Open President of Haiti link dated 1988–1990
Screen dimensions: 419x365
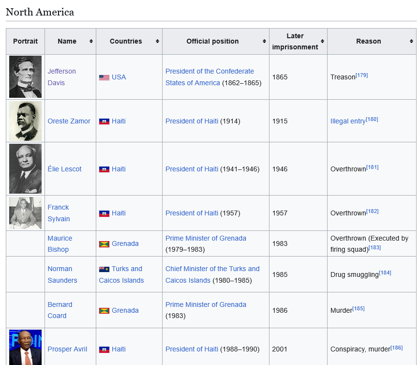pos(192,349)
